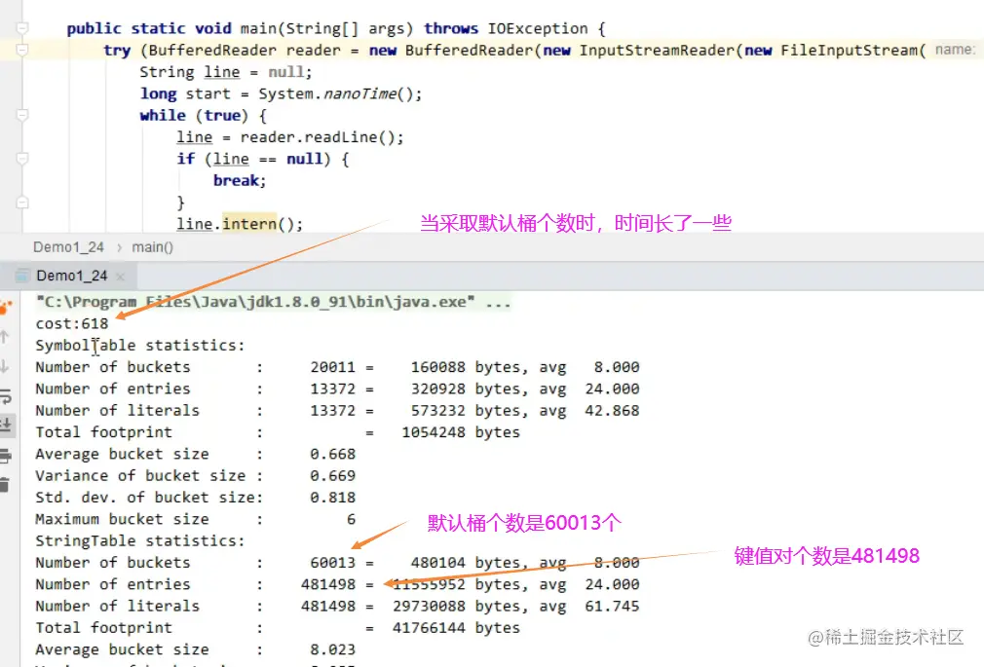Click '1054248 bytes' total footprint value
Viewport: 984px width, 667px height.
click(461, 432)
